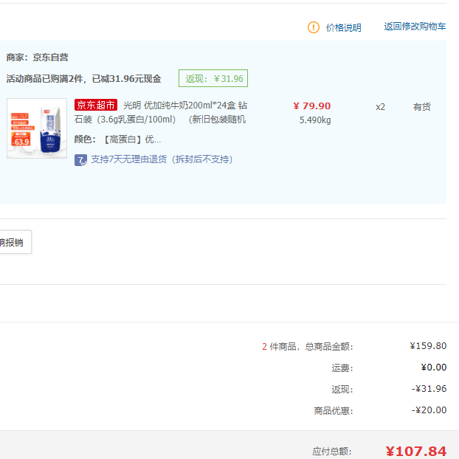
Task: Click the orange exclamation price info icon
Action: (x=314, y=27)
